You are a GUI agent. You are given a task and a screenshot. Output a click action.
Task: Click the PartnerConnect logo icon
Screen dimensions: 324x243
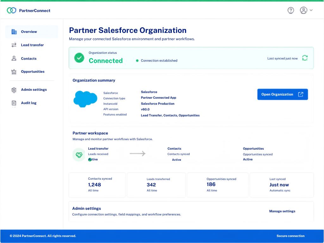pos(11,10)
